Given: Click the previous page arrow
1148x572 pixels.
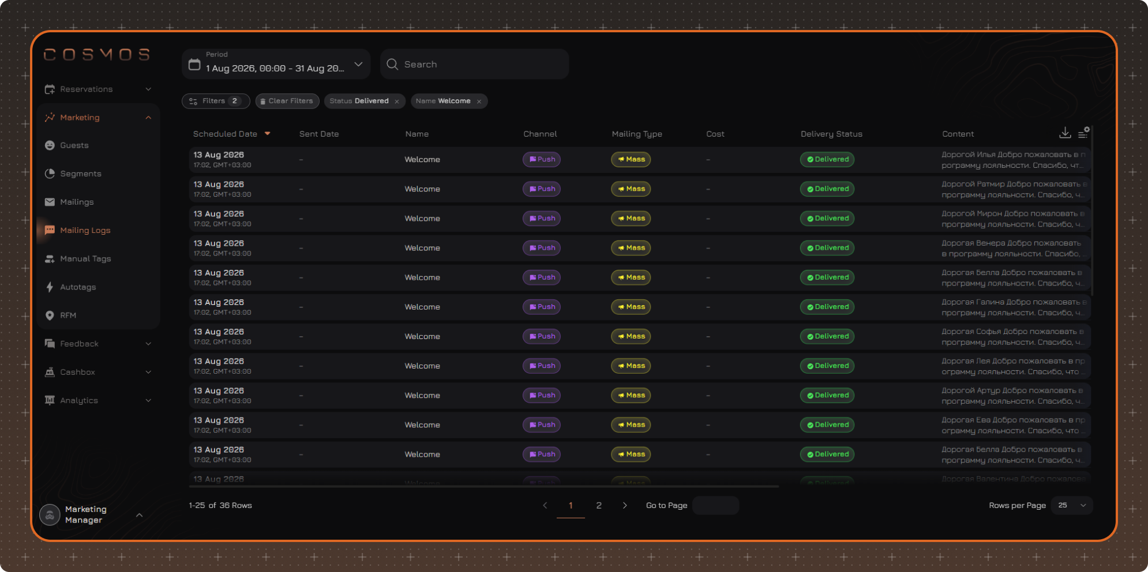Looking at the screenshot, I should tap(545, 505).
